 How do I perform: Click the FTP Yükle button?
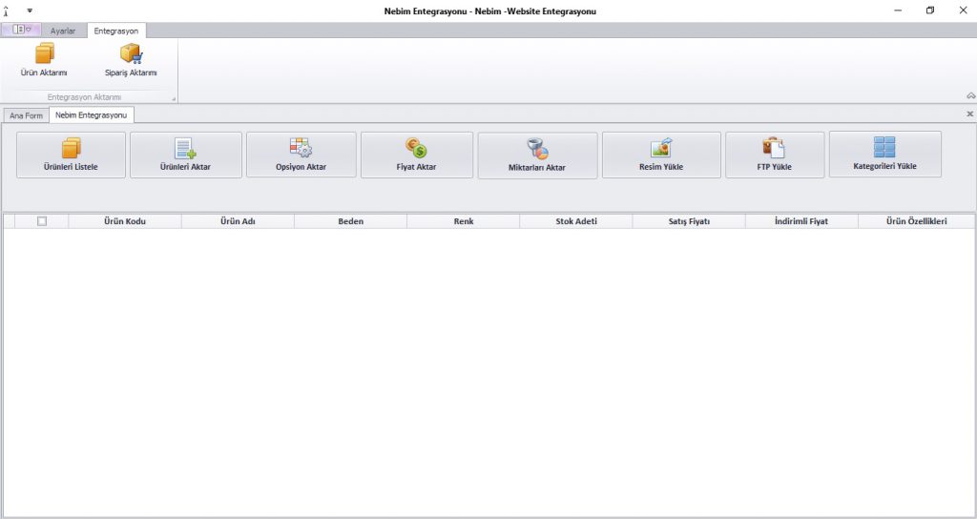[x=775, y=156]
